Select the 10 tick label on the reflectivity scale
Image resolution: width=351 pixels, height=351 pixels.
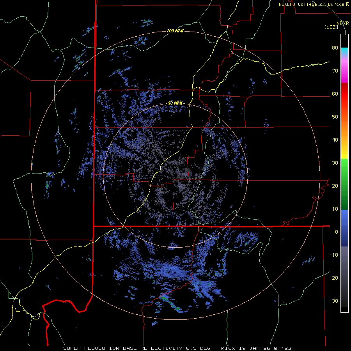pyautogui.click(x=335, y=209)
